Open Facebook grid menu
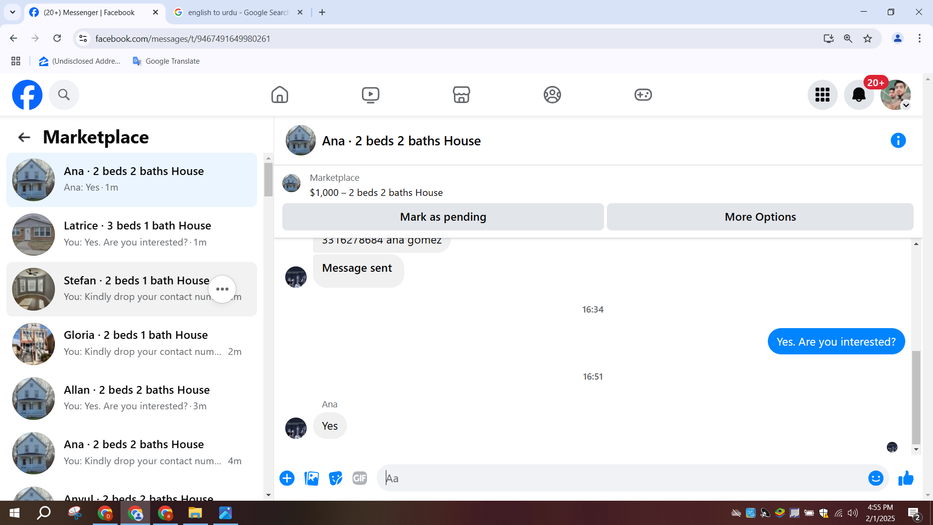933x525 pixels. (x=822, y=95)
